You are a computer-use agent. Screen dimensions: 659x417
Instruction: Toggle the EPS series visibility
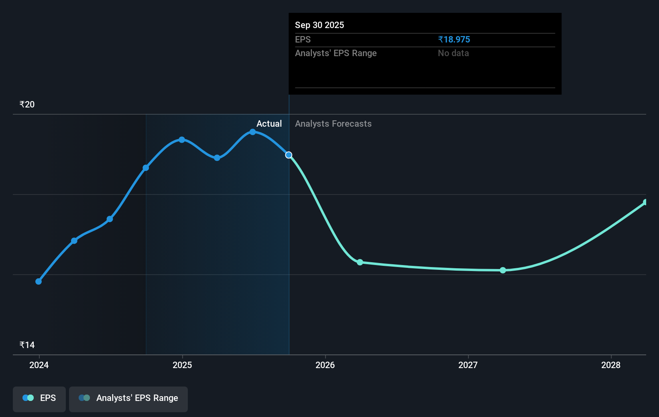(x=39, y=398)
